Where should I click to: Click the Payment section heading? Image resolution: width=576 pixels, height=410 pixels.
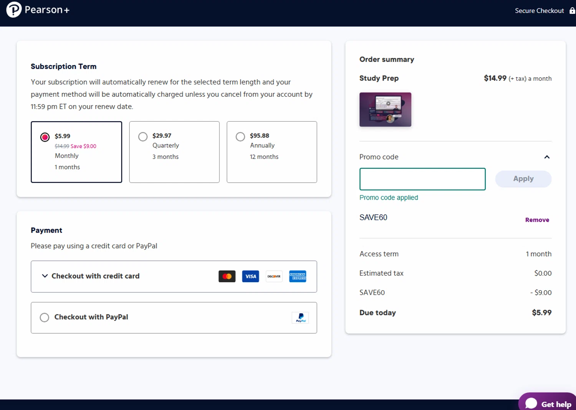click(46, 230)
